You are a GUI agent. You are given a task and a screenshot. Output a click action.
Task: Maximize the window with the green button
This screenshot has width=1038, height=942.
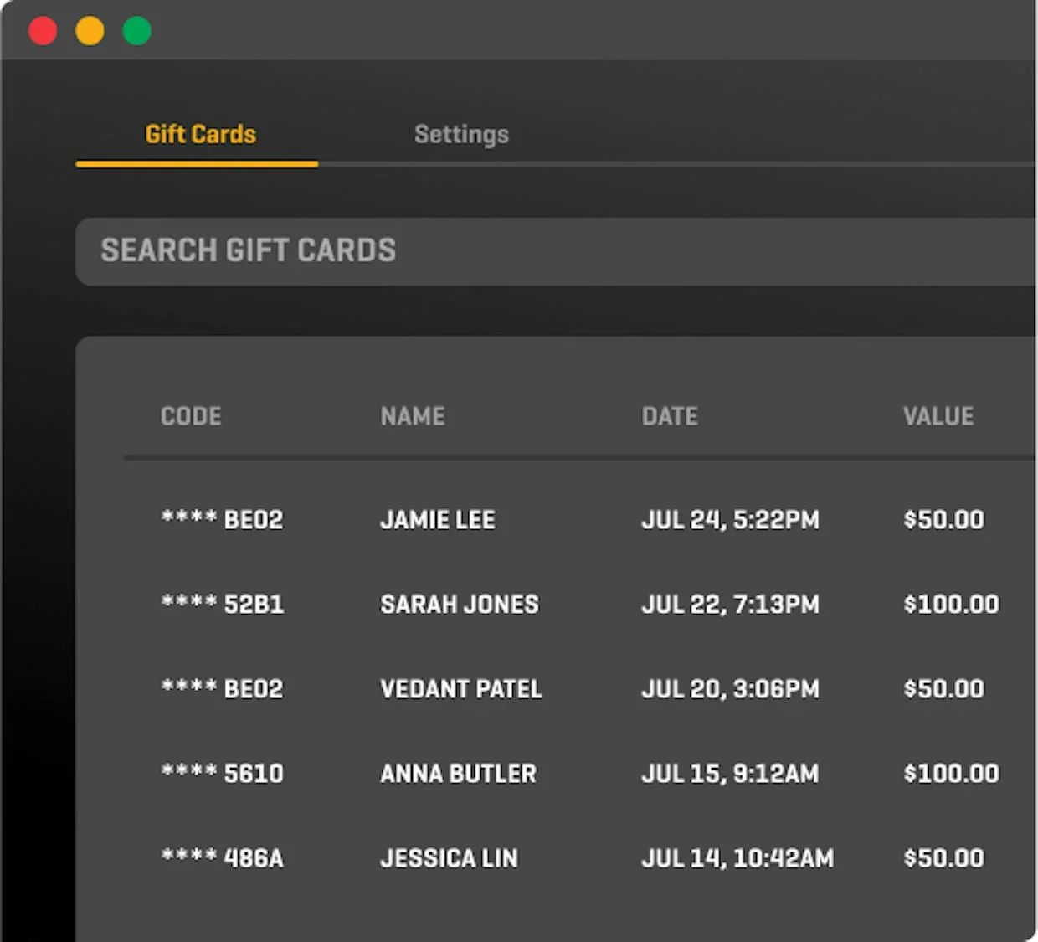[x=136, y=31]
